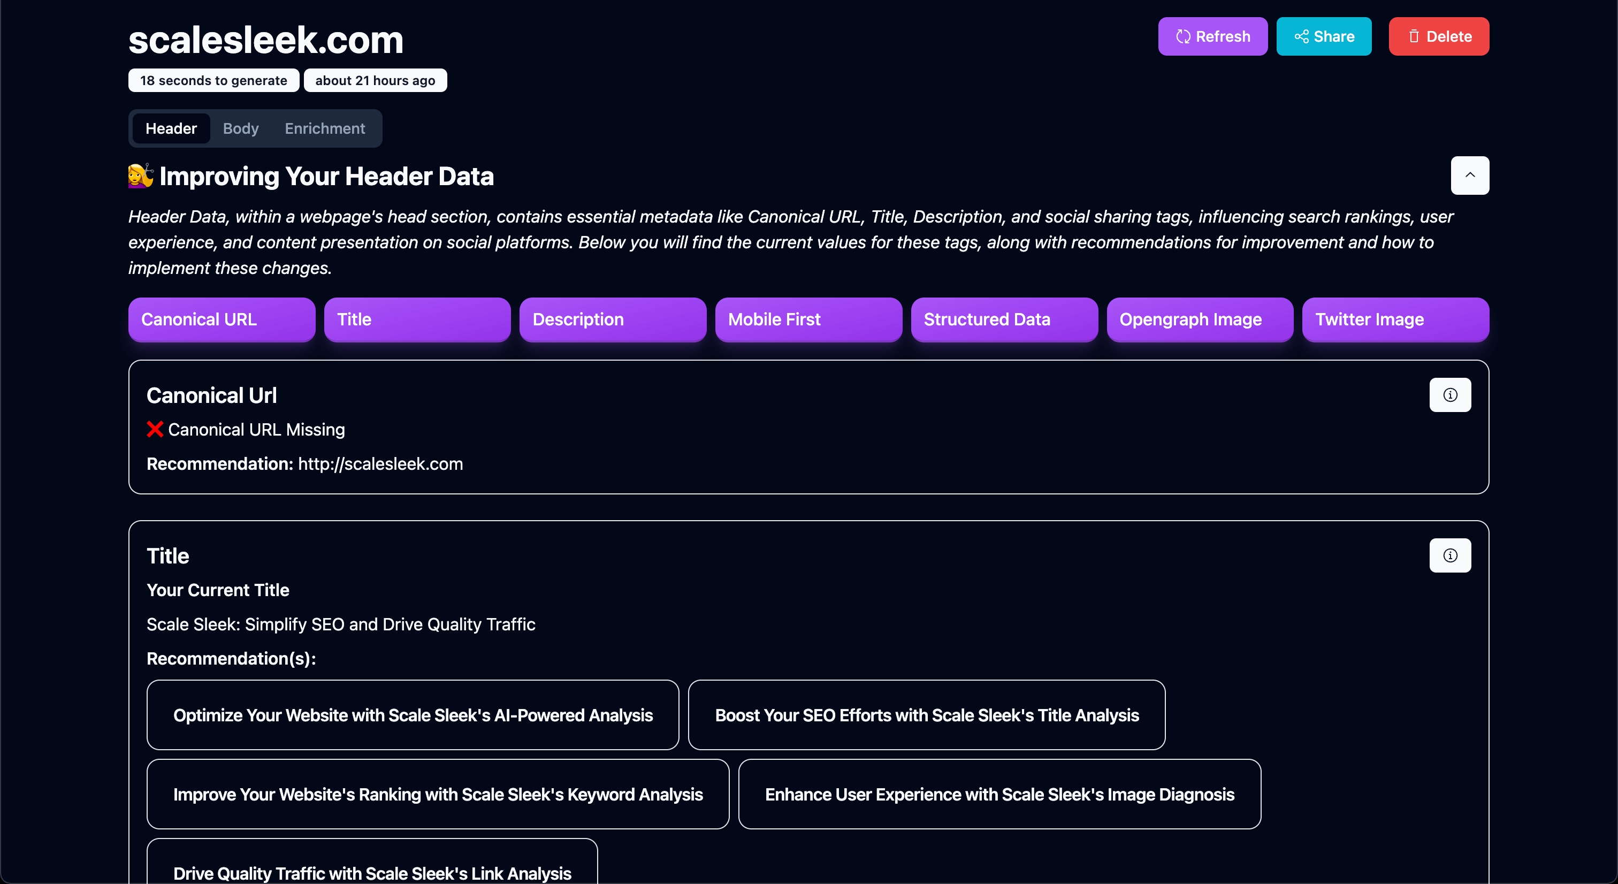The image size is (1618, 884).
Task: Click the Share button
Action: [x=1323, y=36]
